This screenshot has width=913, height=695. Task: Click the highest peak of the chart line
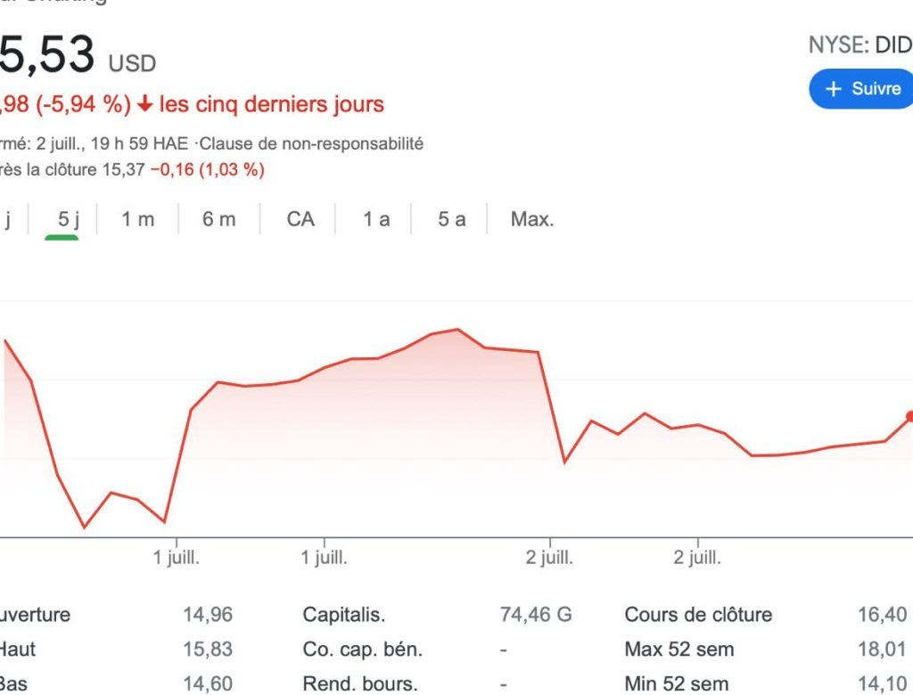[x=457, y=330]
